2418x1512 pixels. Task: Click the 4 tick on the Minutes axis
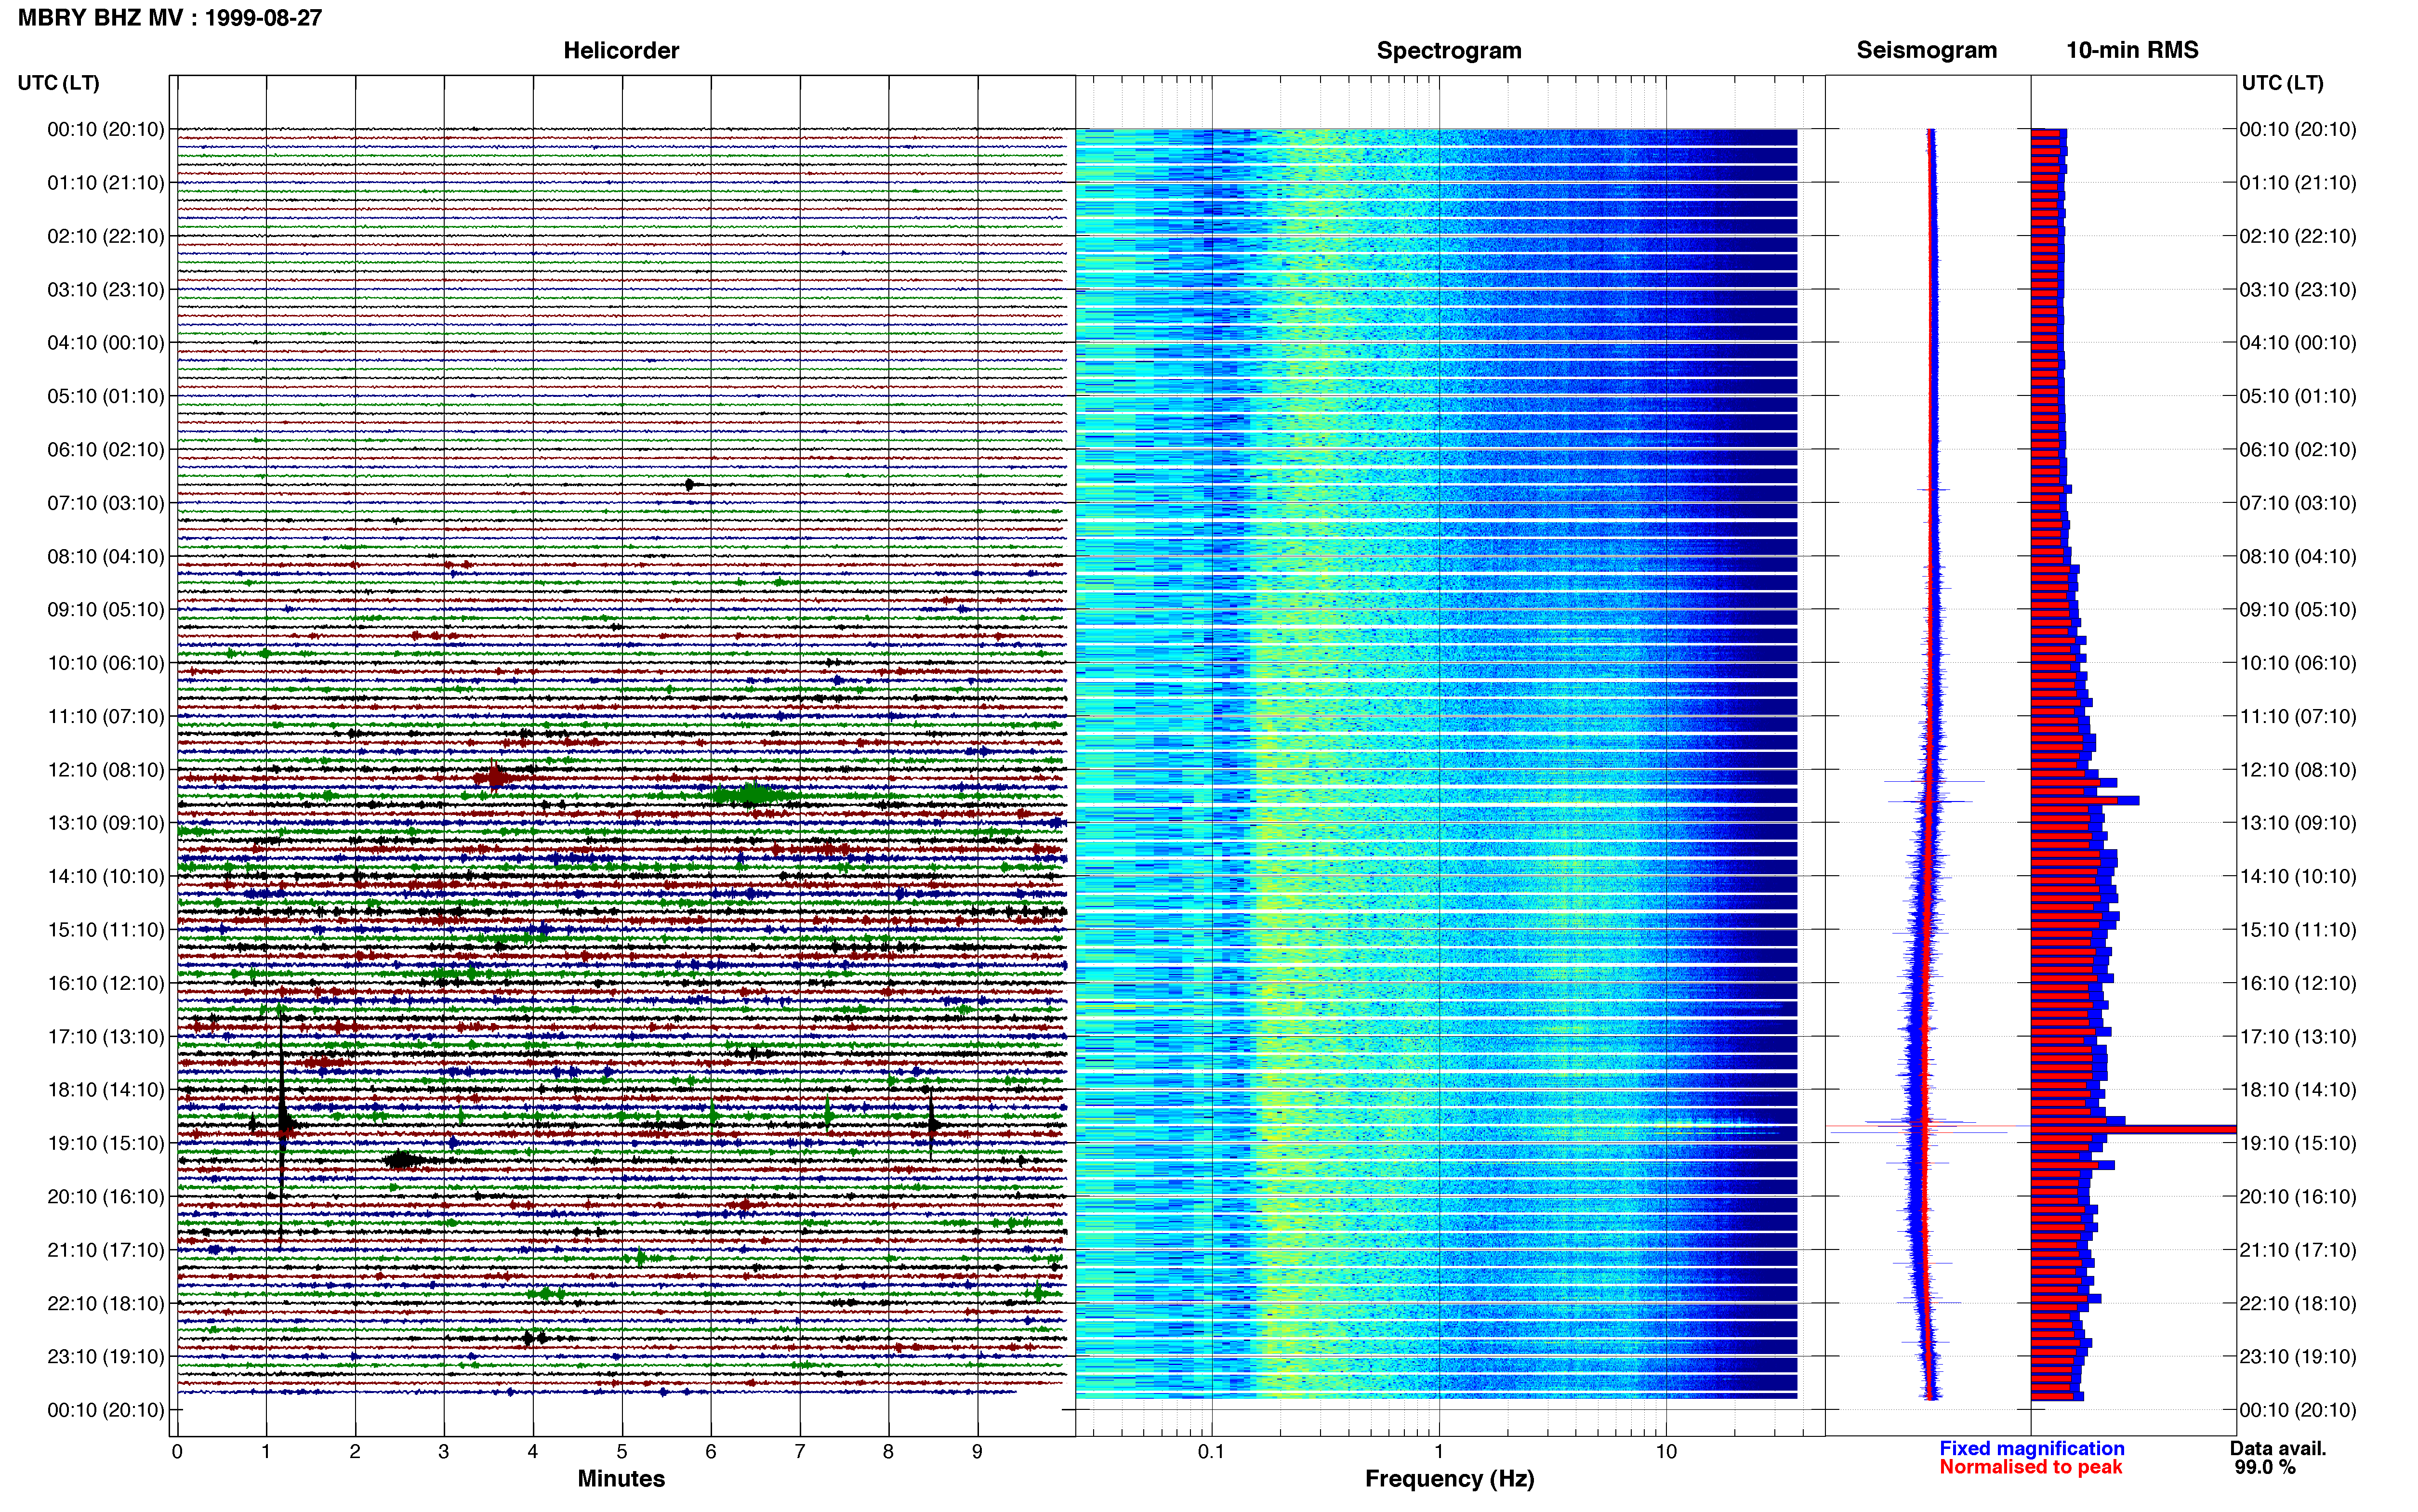point(533,1451)
